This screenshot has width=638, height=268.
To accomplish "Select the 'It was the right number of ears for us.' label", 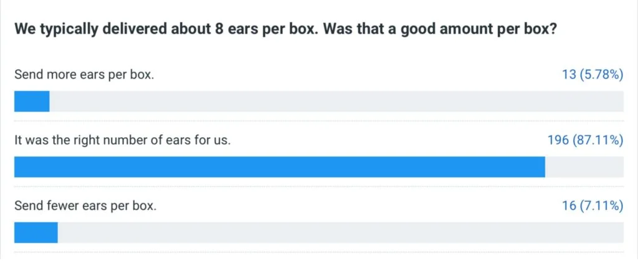I will pos(123,140).
